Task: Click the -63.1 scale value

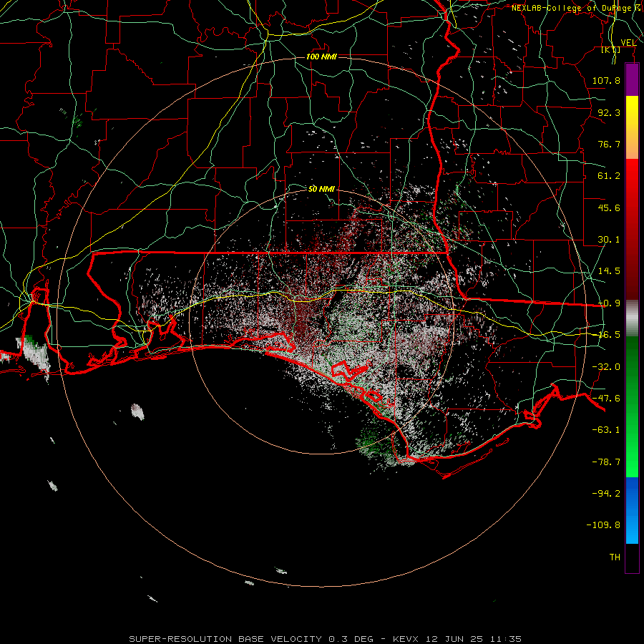Action: click(x=606, y=430)
